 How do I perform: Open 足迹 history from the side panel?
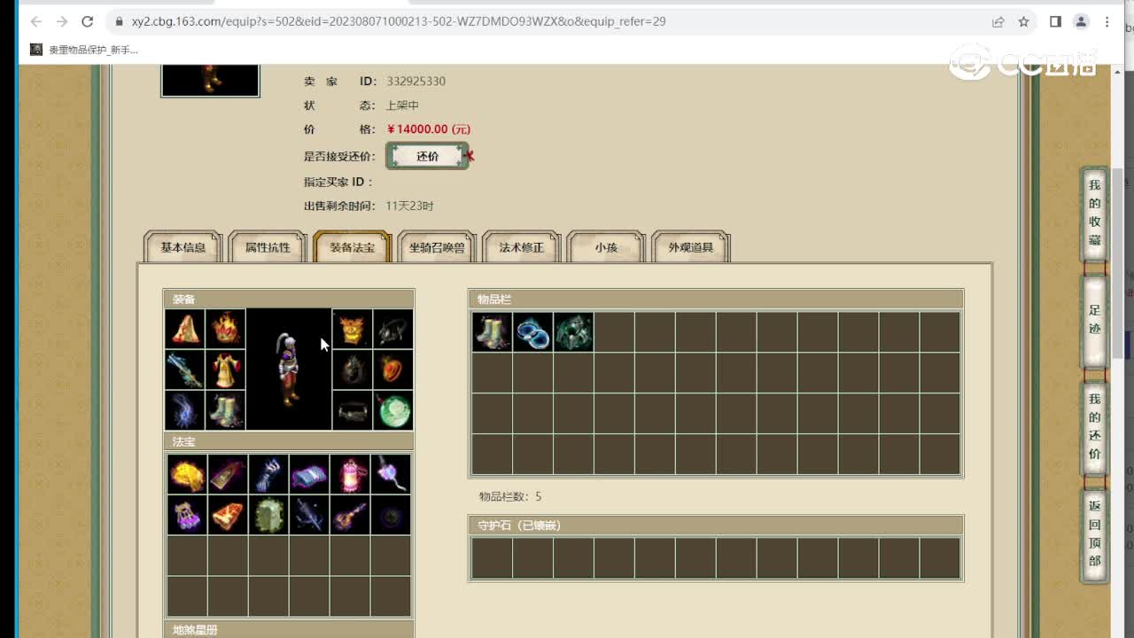tap(1095, 320)
